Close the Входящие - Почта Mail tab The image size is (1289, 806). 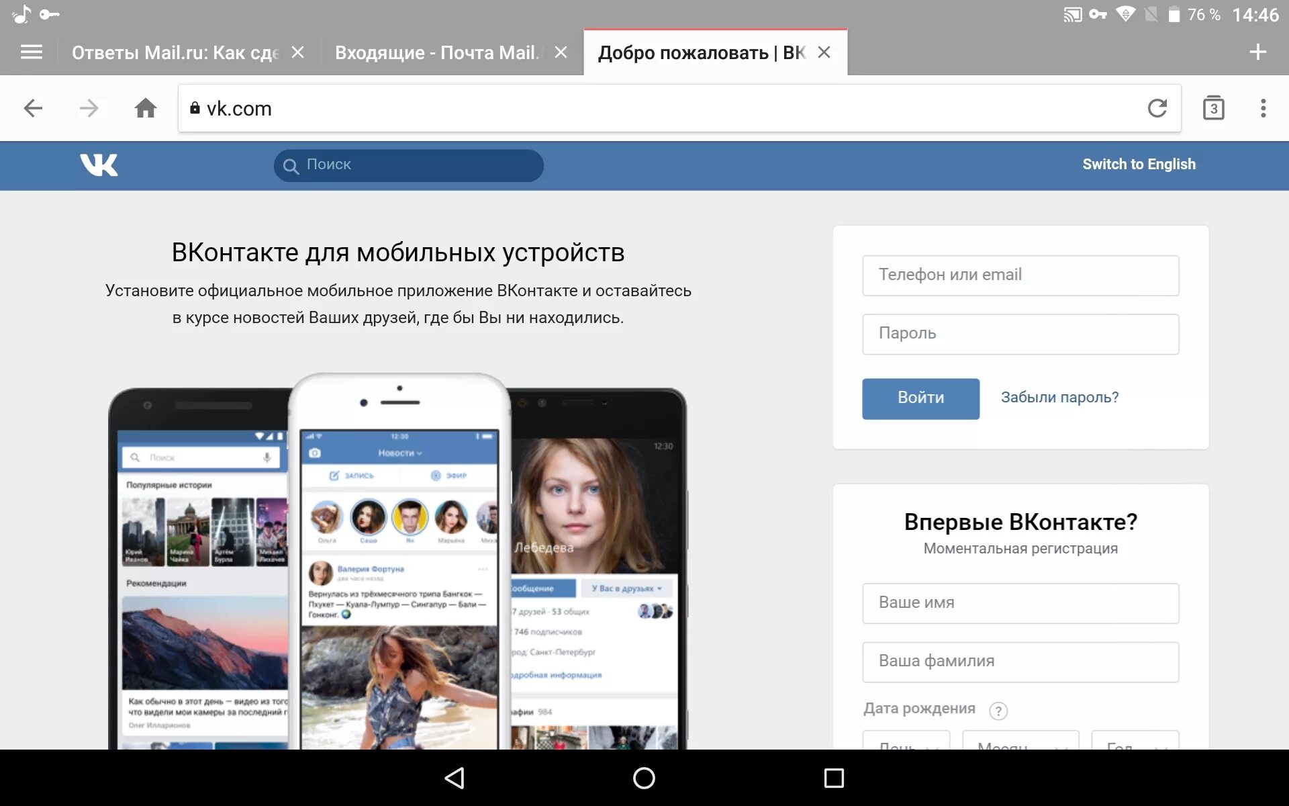coord(561,52)
